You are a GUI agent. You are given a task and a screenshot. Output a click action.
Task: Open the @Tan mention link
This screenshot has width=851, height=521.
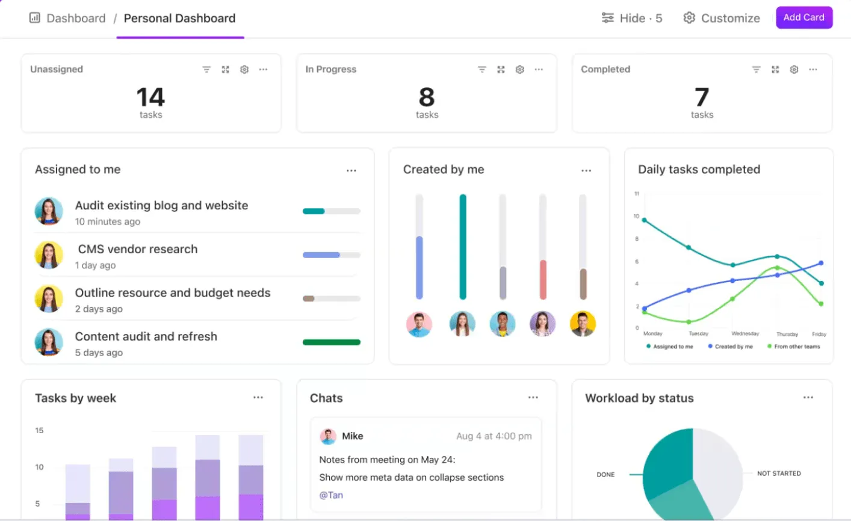(x=331, y=495)
